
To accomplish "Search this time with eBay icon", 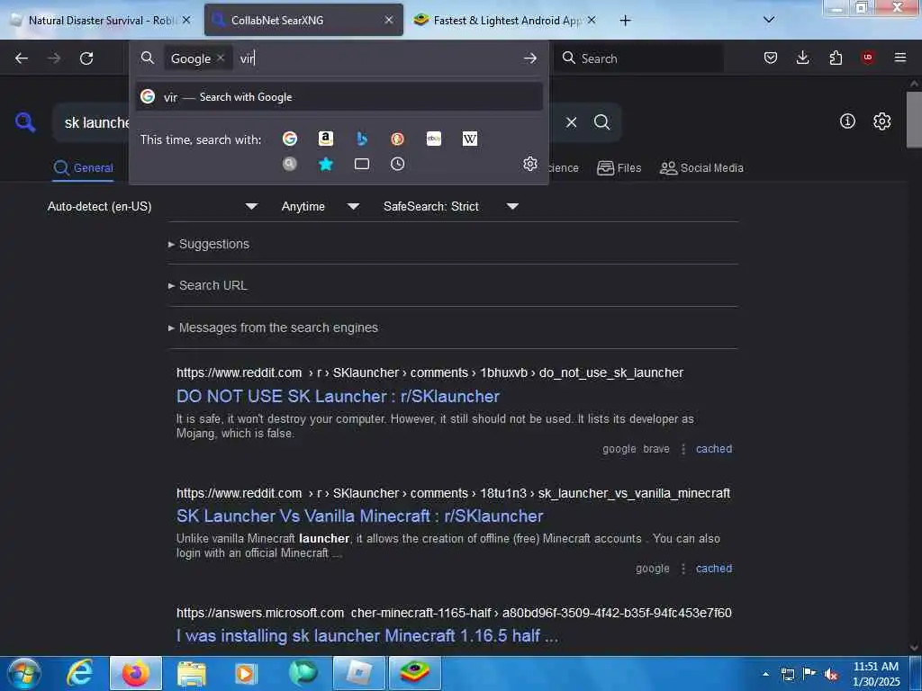I will (x=434, y=139).
